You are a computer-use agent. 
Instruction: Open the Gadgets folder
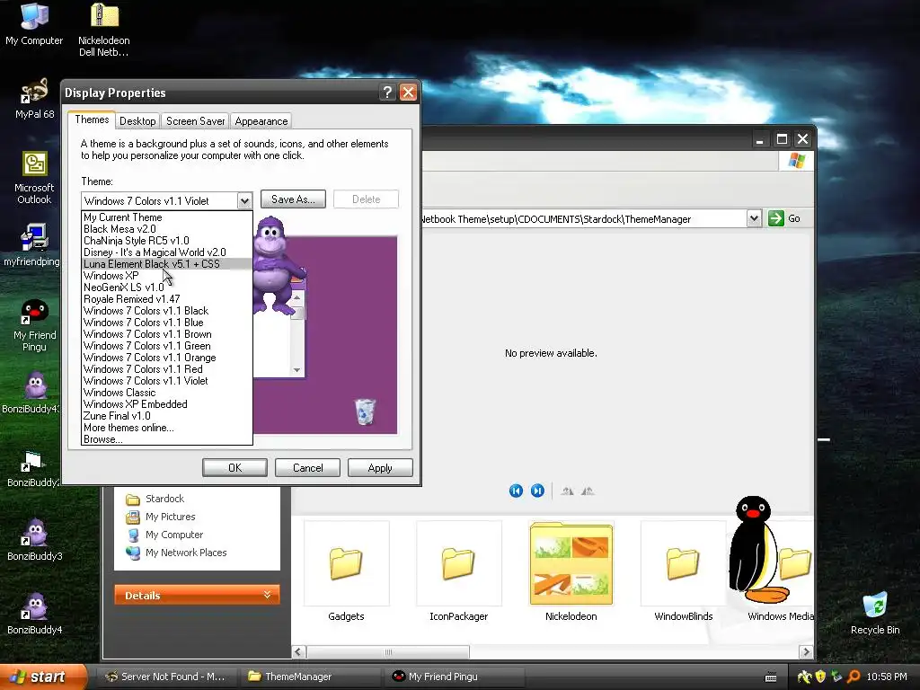click(x=346, y=571)
